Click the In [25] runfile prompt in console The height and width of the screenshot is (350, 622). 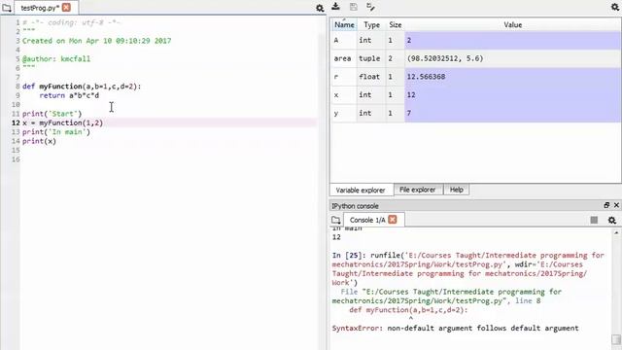468,268
